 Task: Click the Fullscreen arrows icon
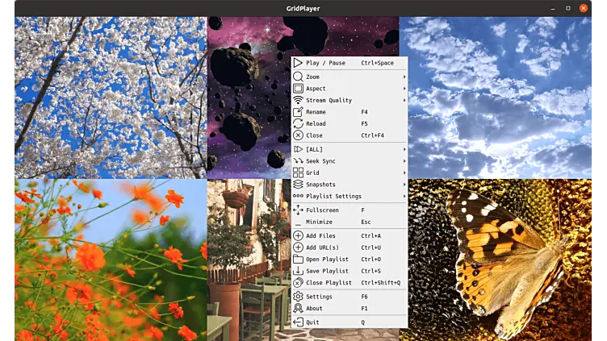tap(298, 210)
